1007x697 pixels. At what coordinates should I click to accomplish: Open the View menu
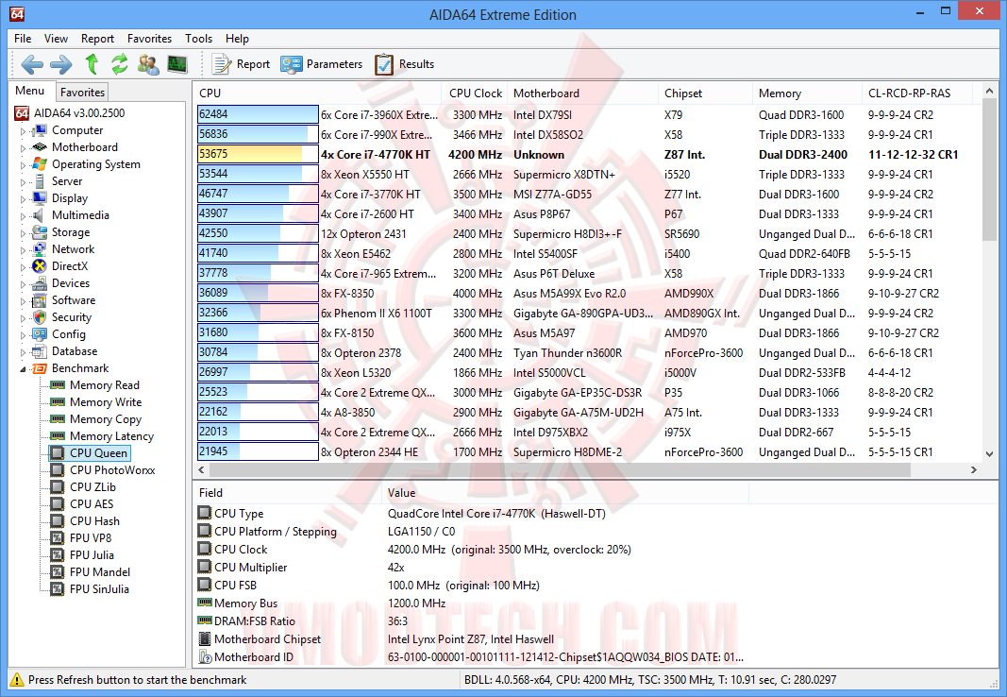56,39
